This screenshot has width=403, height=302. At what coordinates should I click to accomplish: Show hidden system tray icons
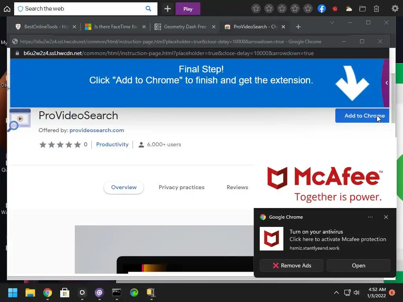[336, 292]
